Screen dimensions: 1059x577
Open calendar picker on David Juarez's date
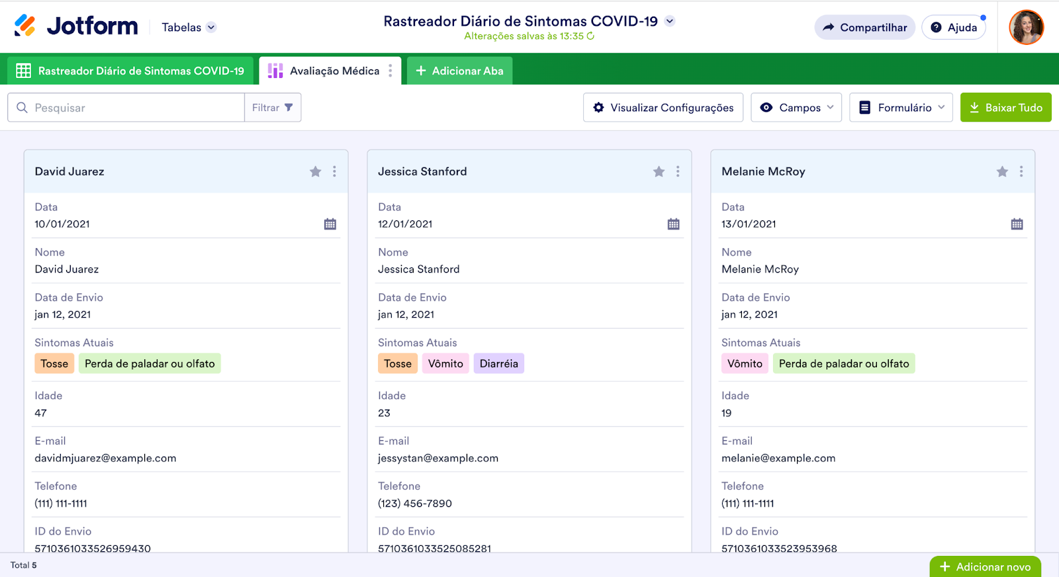(x=330, y=224)
